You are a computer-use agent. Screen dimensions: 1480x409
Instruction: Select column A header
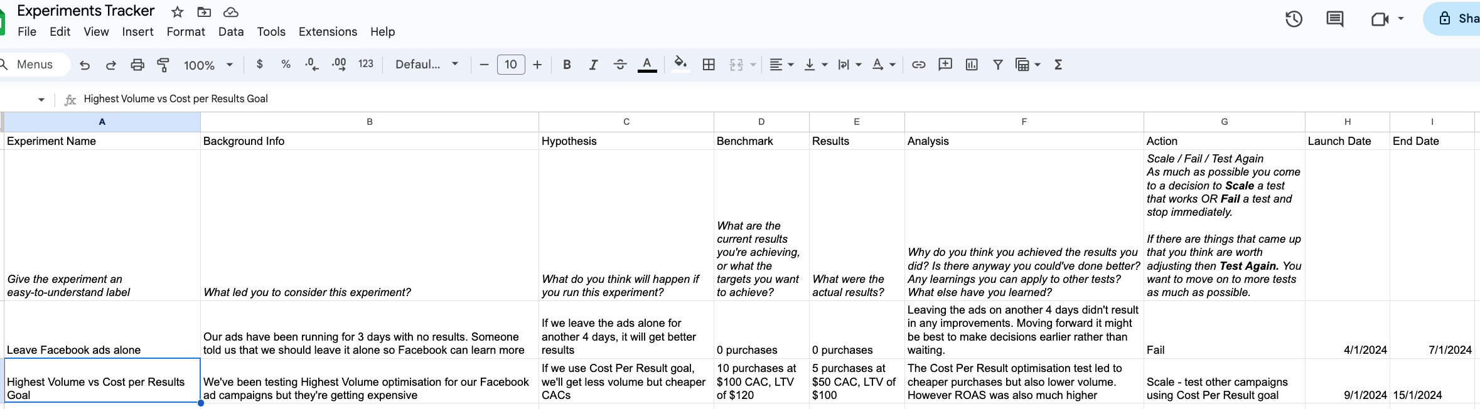102,122
